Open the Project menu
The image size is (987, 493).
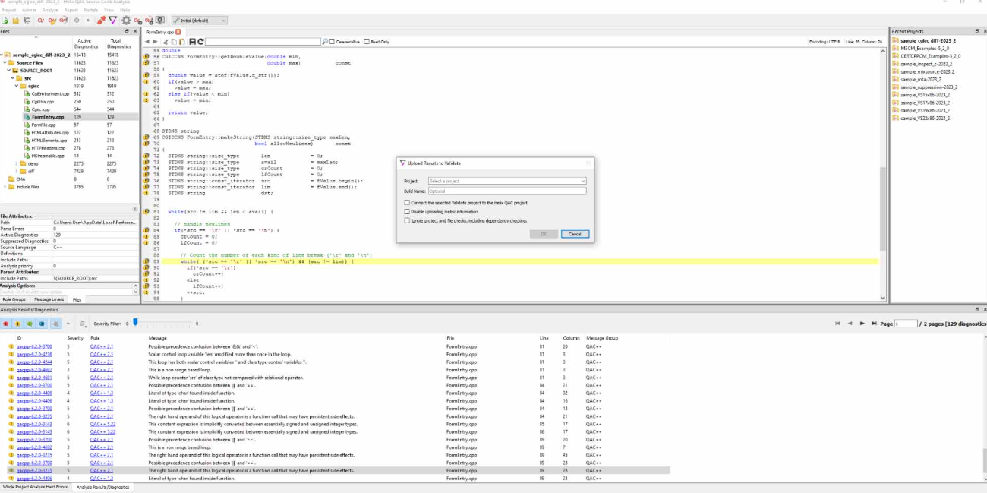[x=8, y=10]
